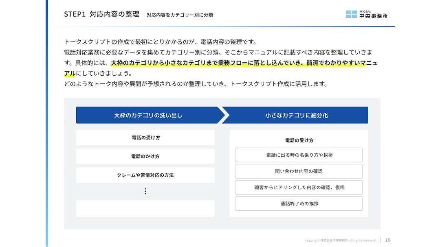Click the line starting 電話対応業務に必要なデータ

click(218, 52)
